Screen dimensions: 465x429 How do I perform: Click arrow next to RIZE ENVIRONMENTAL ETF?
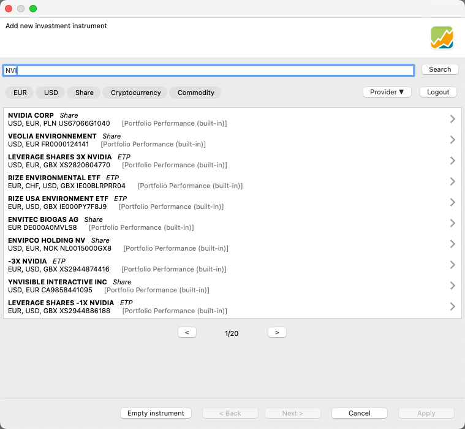pyautogui.click(x=452, y=181)
